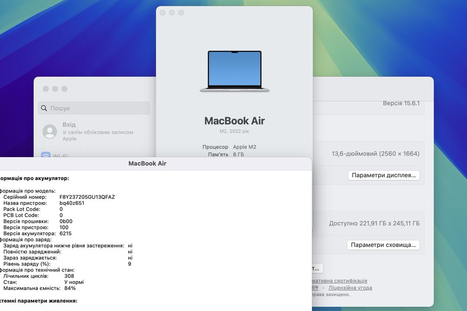Click the firmware version value 0b00
Screen dimensions: 467x311
click(66, 221)
